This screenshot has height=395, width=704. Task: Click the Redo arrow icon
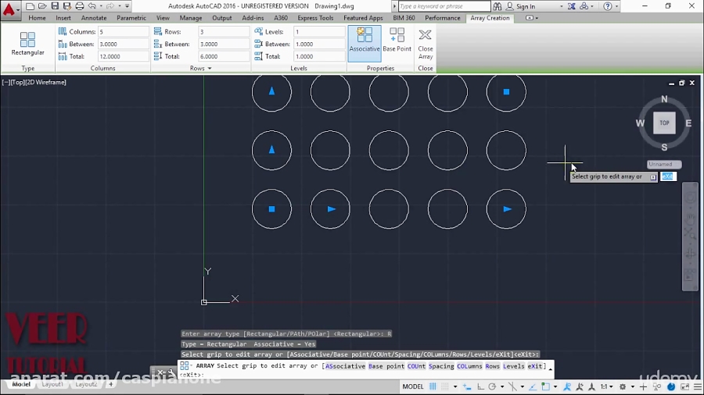110,6
